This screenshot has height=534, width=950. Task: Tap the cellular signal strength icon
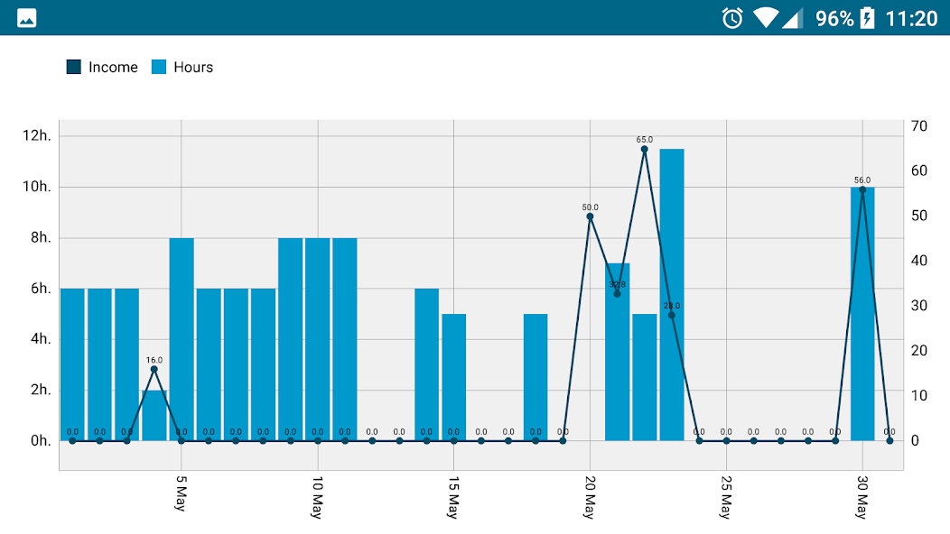click(x=792, y=18)
